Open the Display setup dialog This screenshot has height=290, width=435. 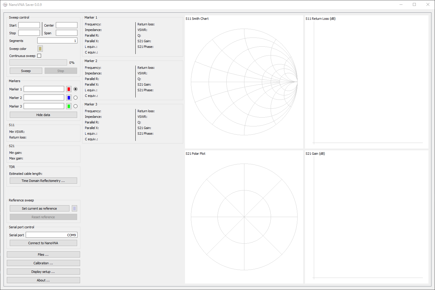coord(43,272)
